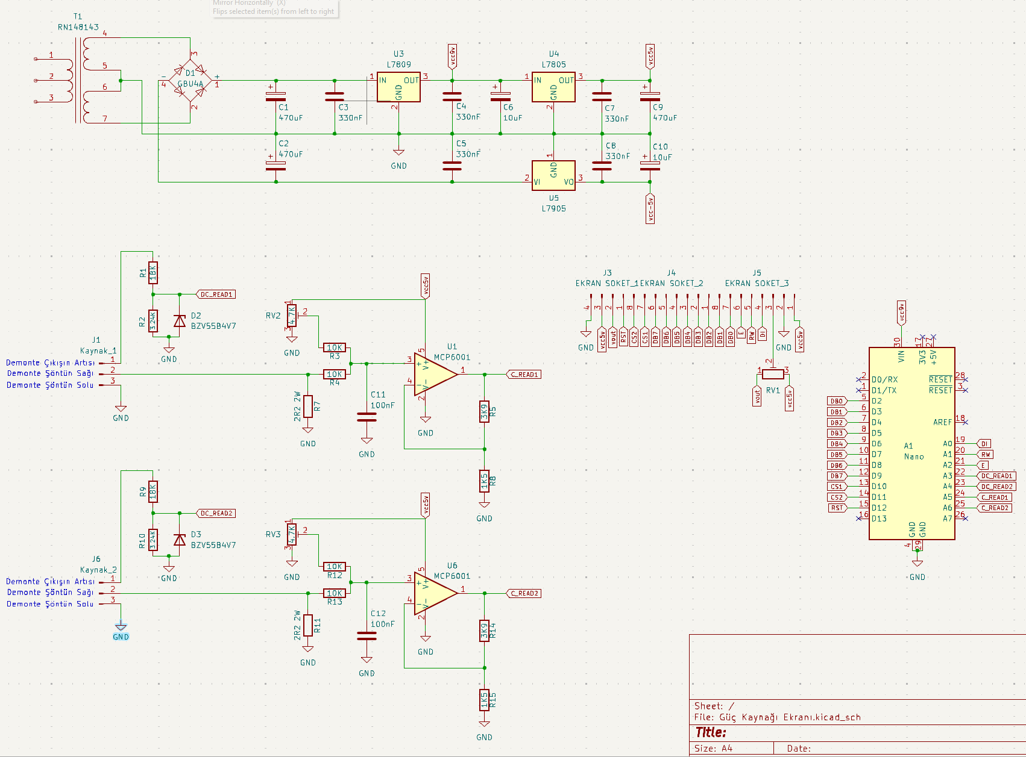The image size is (1026, 757).
Task: Select the D3 BZV55B4V7 zener diode
Action: 180,540
